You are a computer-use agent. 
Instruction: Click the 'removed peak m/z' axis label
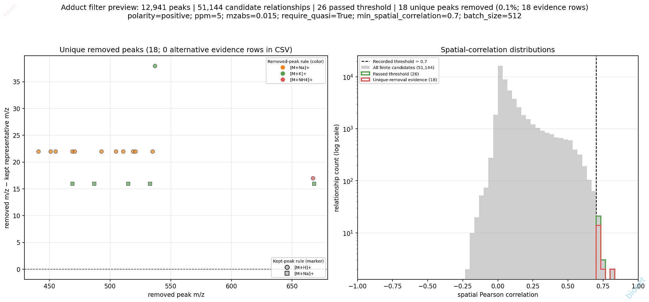coord(176,295)
